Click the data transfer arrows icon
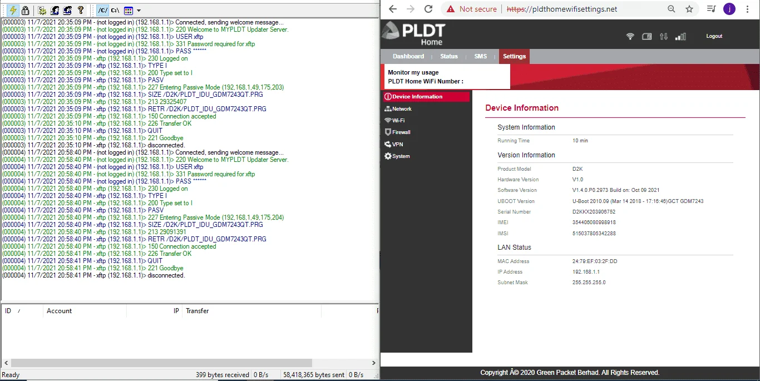This screenshot has width=760, height=381. click(663, 37)
